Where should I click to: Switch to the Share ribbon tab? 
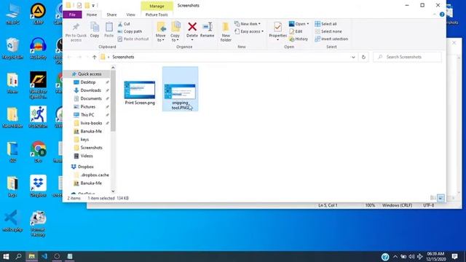click(x=111, y=15)
